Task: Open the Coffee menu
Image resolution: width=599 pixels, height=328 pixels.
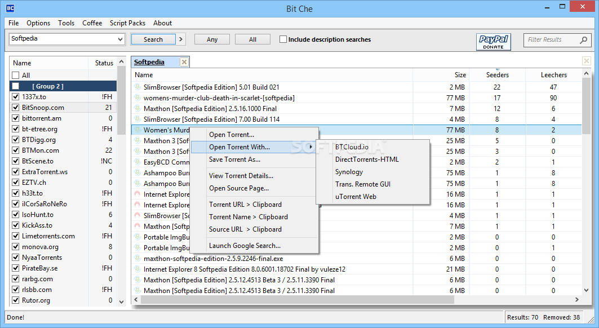Action: click(x=92, y=23)
